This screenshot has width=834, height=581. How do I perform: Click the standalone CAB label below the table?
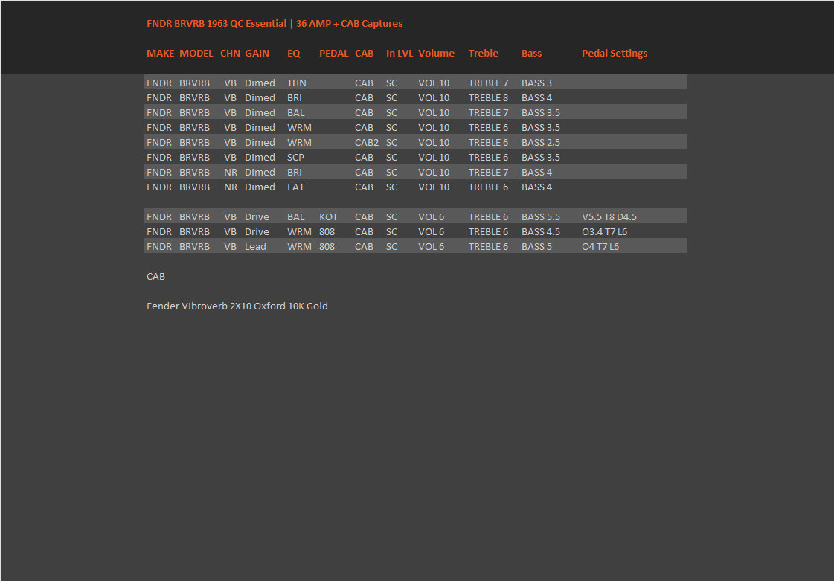155,277
